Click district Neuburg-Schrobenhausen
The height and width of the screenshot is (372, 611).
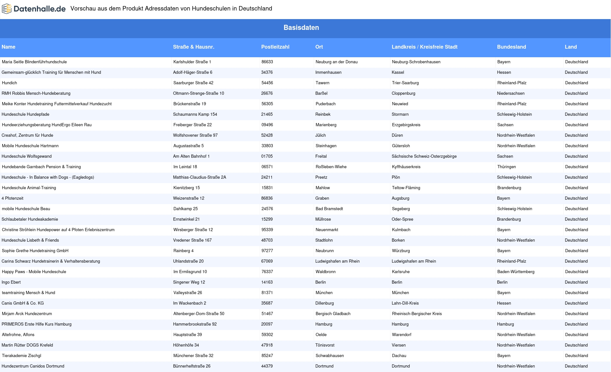[x=416, y=62]
